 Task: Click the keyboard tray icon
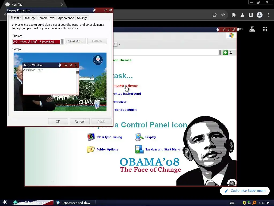pyautogui.click(x=232, y=203)
